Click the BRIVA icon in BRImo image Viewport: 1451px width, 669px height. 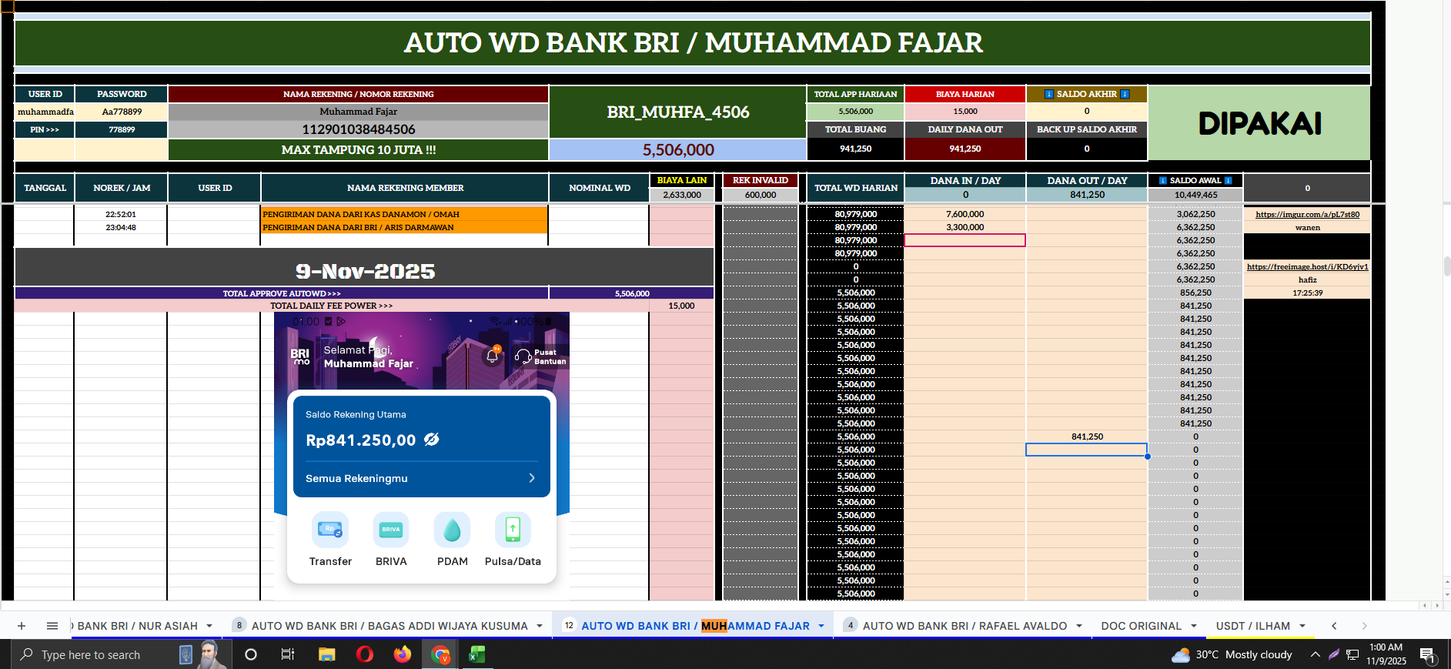pyautogui.click(x=391, y=530)
